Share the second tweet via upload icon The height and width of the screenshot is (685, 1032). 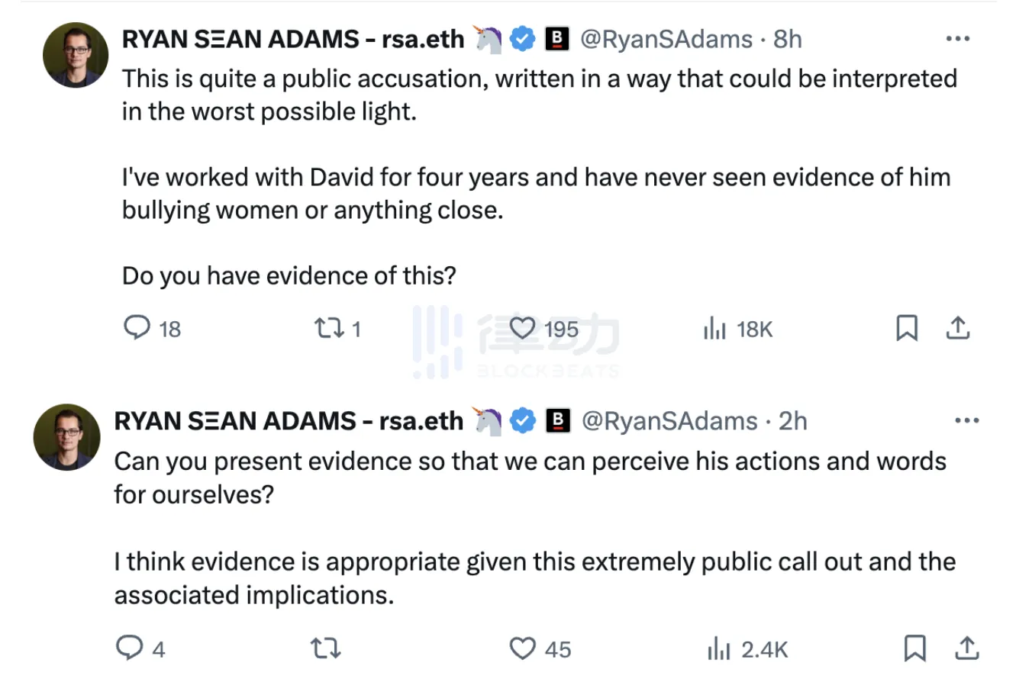point(967,648)
